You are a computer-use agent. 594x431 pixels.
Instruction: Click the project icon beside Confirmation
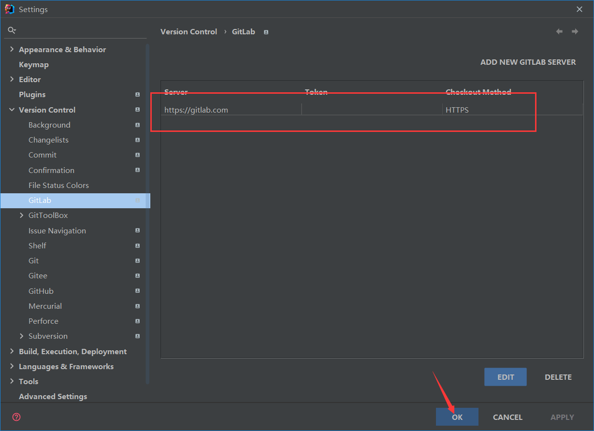[137, 170]
